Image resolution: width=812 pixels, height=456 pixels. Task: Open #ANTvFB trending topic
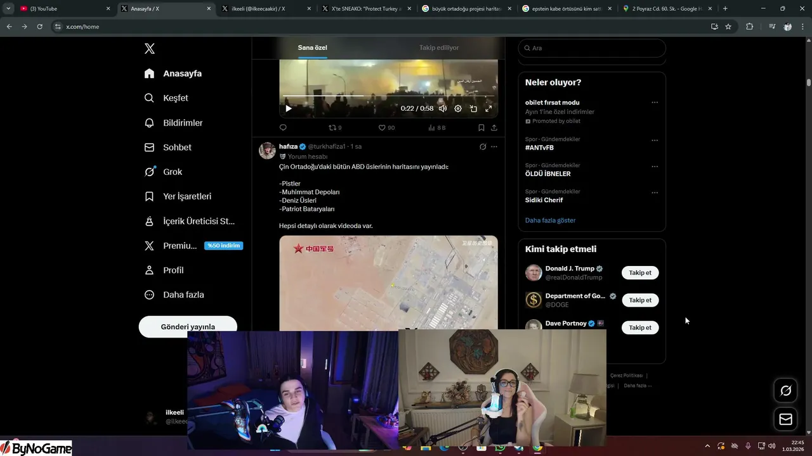(539, 148)
